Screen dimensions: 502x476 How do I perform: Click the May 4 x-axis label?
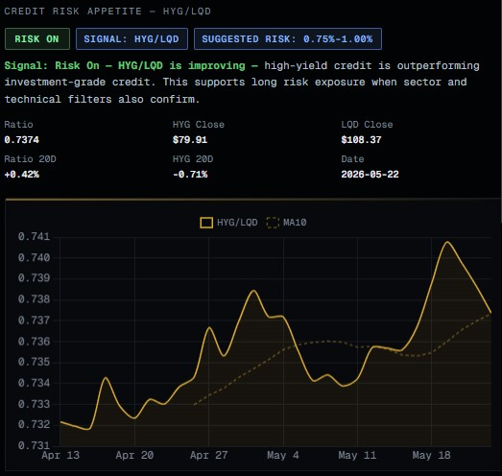(283, 455)
